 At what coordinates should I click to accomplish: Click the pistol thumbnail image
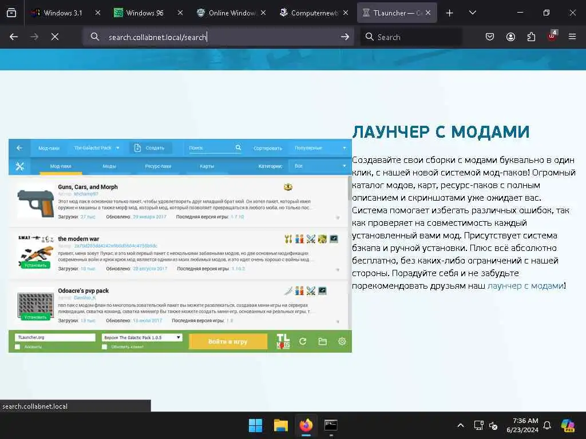(x=36, y=203)
